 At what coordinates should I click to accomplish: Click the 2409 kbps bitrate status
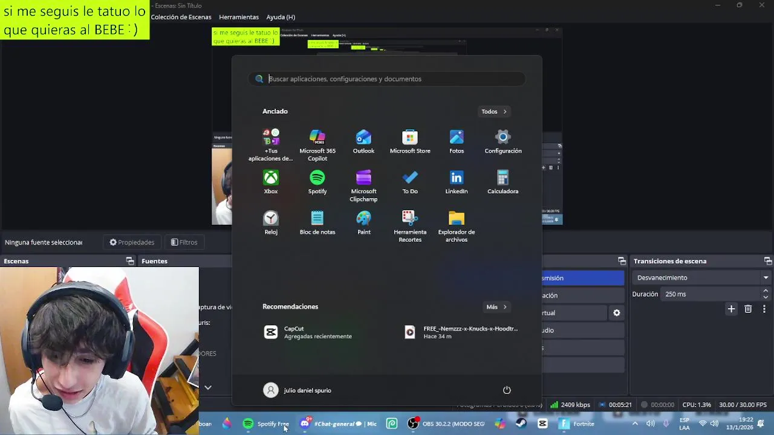[570, 405]
